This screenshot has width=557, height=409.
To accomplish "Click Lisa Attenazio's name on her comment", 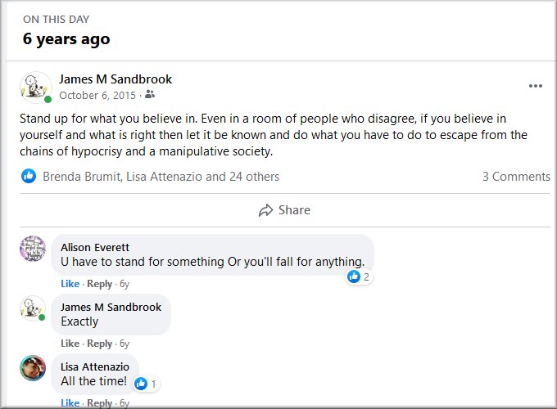I will click(x=95, y=367).
